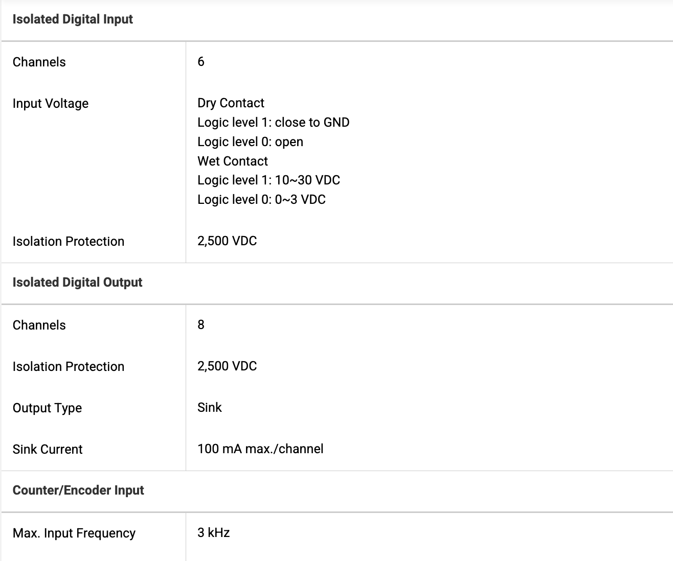Click the Sink output type value
The height and width of the screenshot is (561, 673).
pos(209,408)
